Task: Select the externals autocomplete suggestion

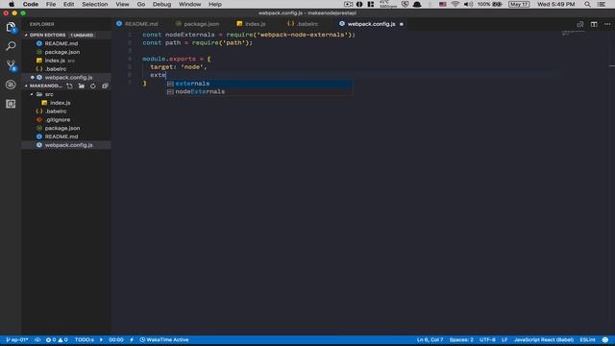Action: [x=259, y=84]
